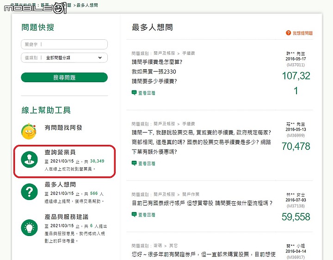Image resolution: width=333 pixels, height=260 pixels.
Task: Click the 最多人想問 question mark icon
Action: (x=29, y=192)
